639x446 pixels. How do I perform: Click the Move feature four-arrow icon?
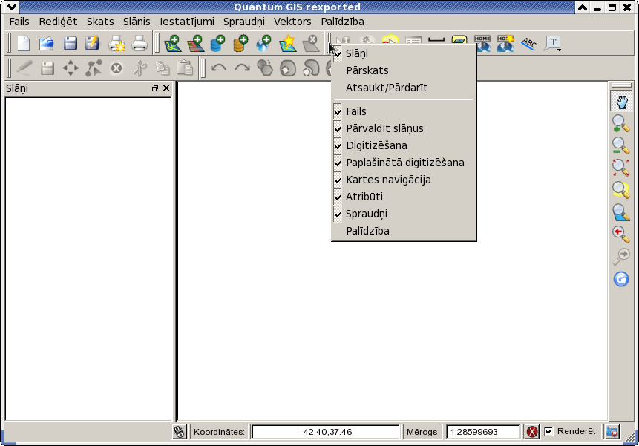click(71, 68)
